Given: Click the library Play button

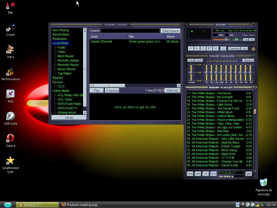Looking at the screenshot, I should [97, 90].
